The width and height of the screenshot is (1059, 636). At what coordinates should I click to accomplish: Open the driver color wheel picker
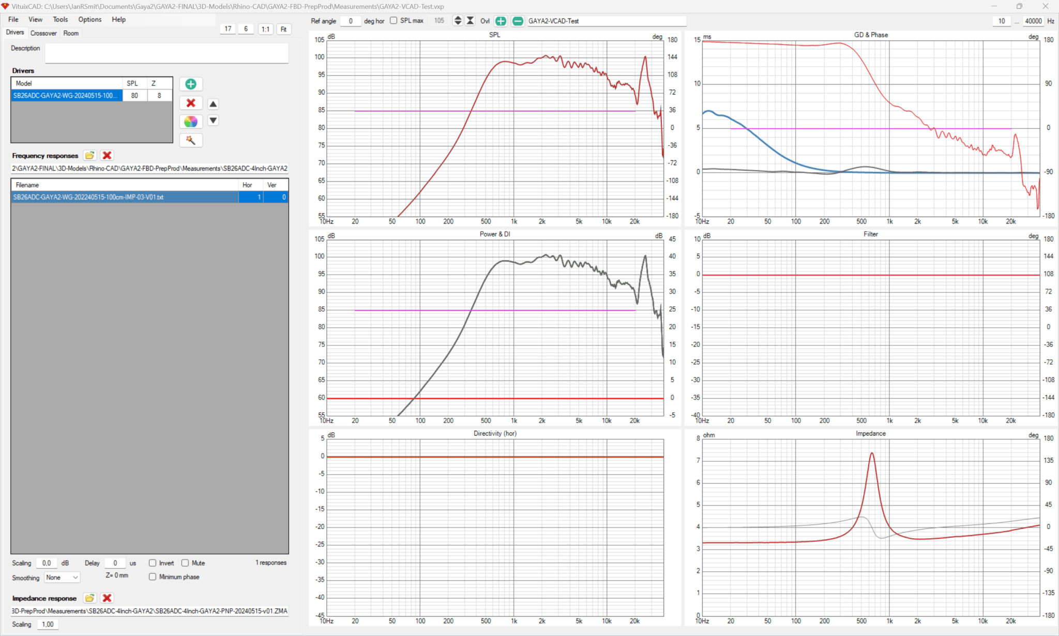[191, 122]
